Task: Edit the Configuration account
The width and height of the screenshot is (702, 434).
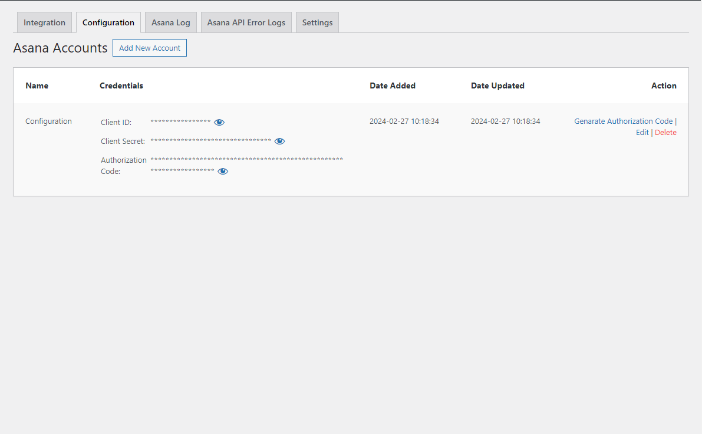Action: pos(642,132)
